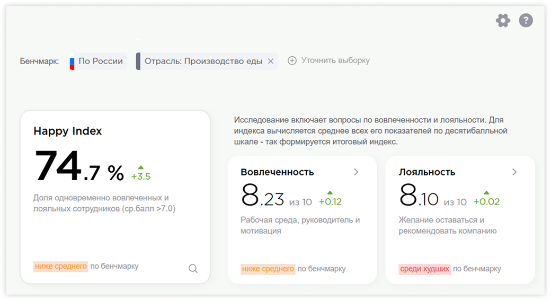Expand the Лояльность card chevron
Image resolution: width=551 pixels, height=301 pixels.
click(514, 172)
